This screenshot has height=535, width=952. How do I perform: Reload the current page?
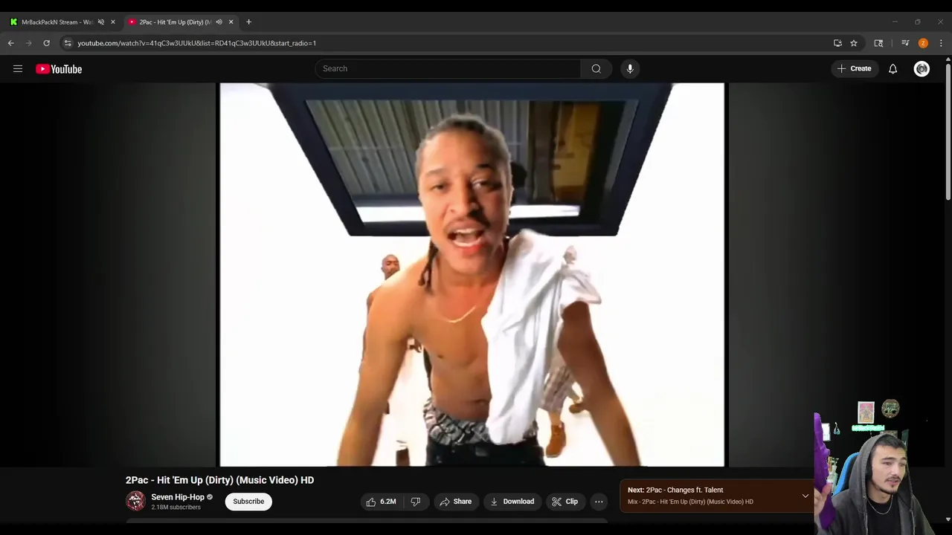pos(46,43)
